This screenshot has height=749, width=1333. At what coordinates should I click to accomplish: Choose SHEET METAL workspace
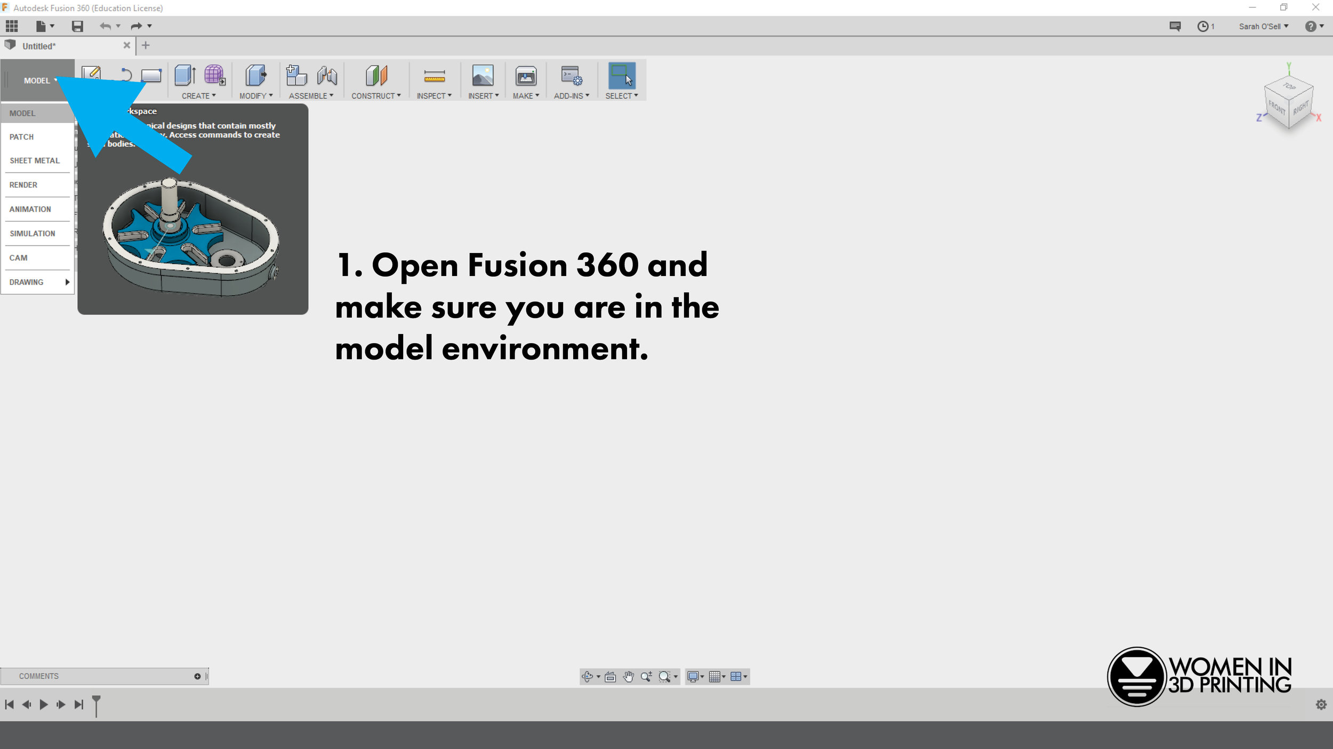tap(37, 160)
